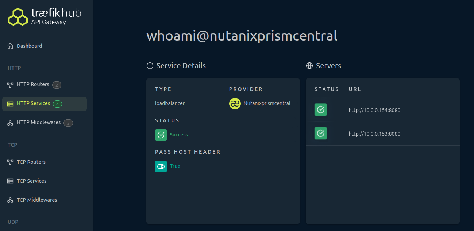Viewport: 474px width, 231px height.
Task: Click the TCP Middlewares icon
Action: click(x=10, y=200)
